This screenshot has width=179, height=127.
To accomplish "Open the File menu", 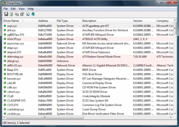I will click(x=6, y=9).
